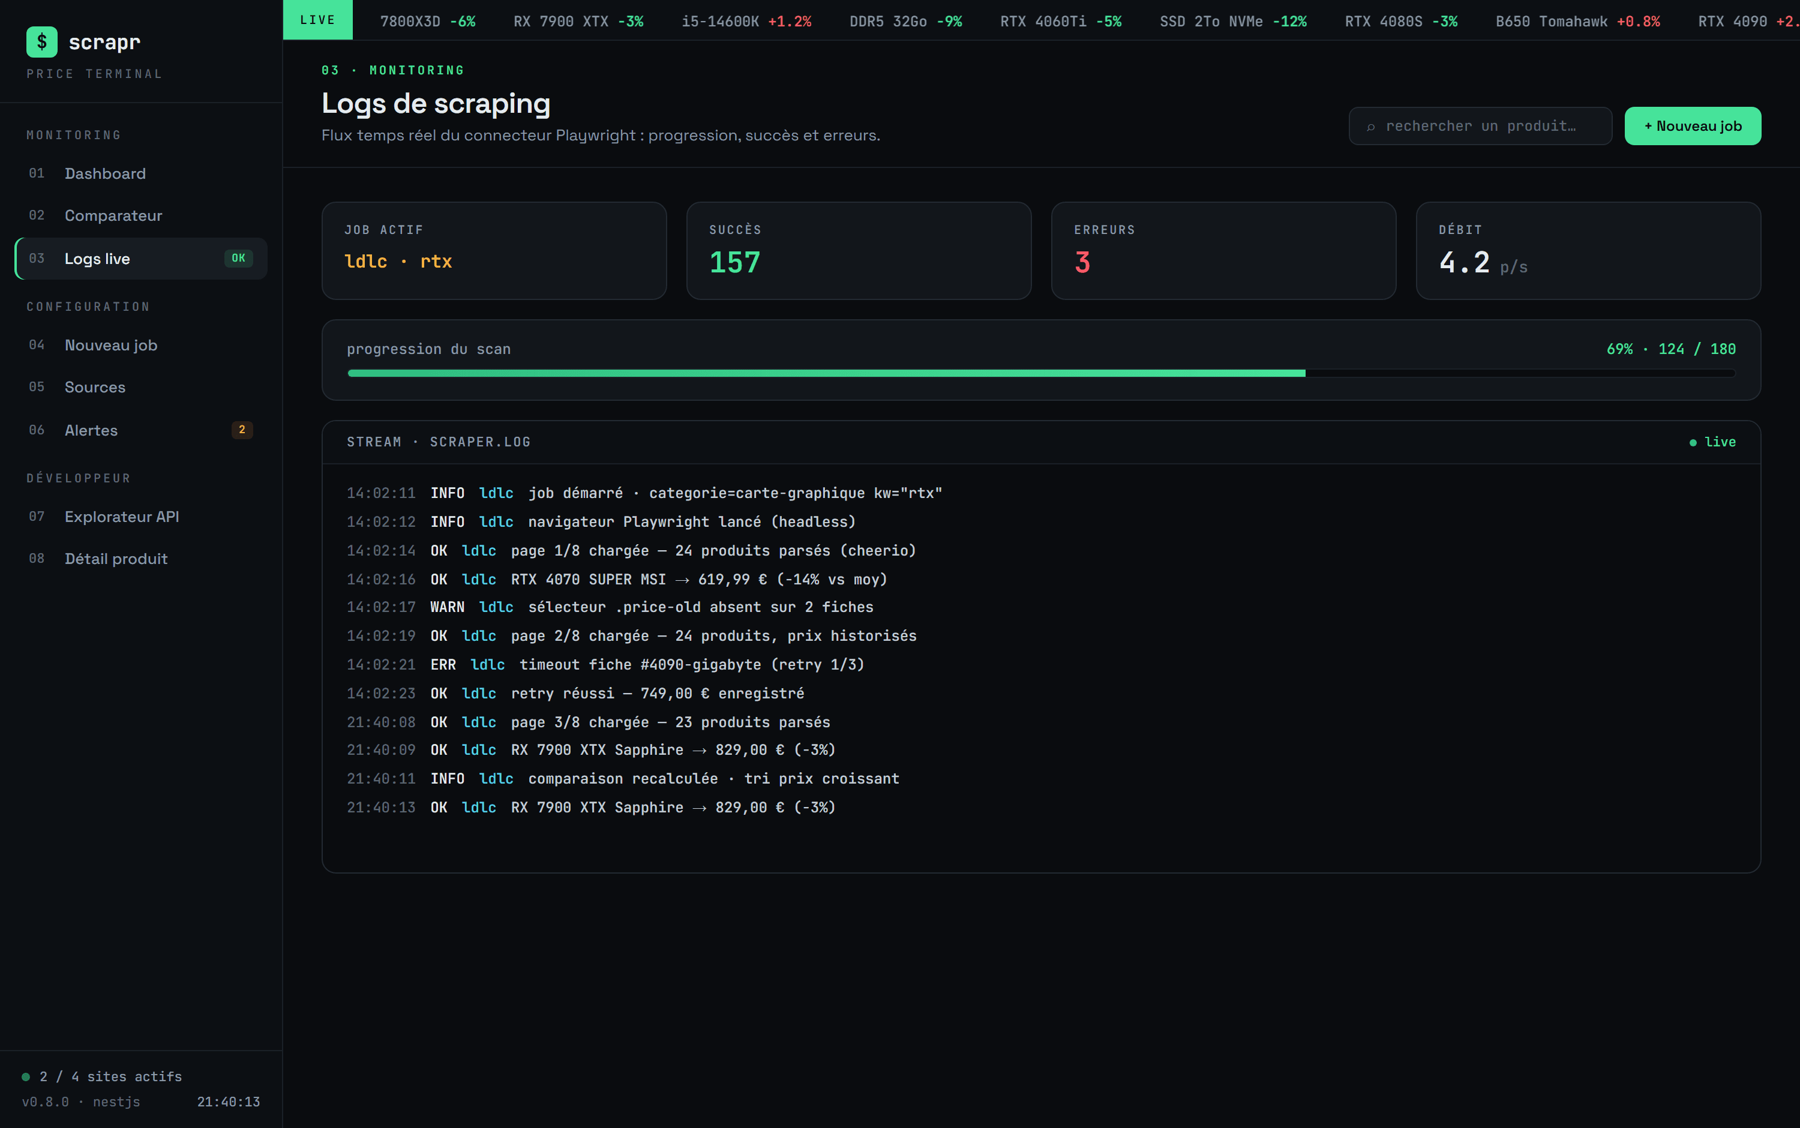Open the Dashboard page
This screenshot has height=1128, width=1800.
141,173
